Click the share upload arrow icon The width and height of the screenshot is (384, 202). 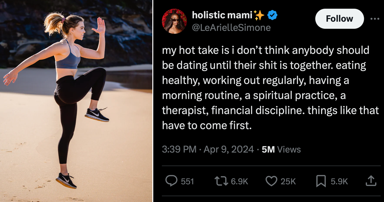coord(371,181)
